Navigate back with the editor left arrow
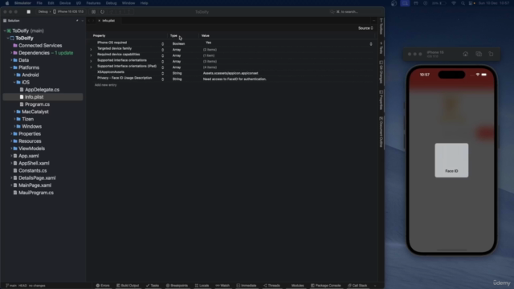Image resolution: width=514 pixels, height=289 pixels. [89, 21]
